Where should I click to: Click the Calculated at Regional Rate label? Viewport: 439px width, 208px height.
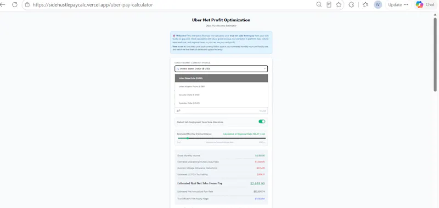point(244,134)
